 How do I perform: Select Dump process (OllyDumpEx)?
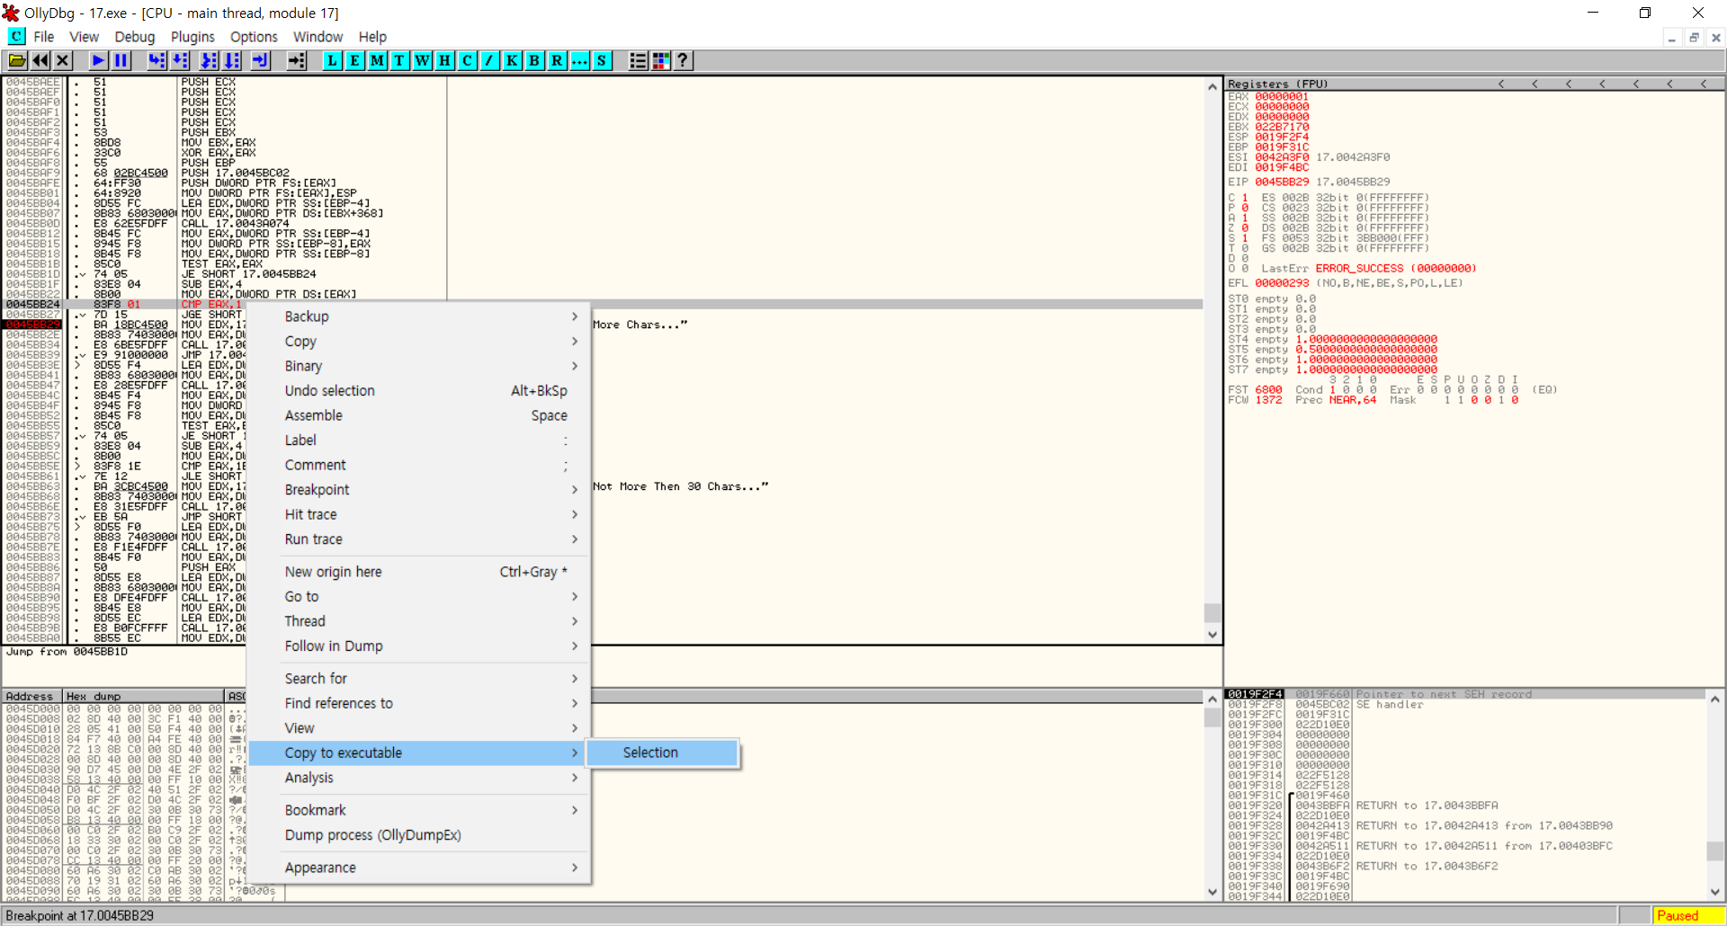click(419, 835)
